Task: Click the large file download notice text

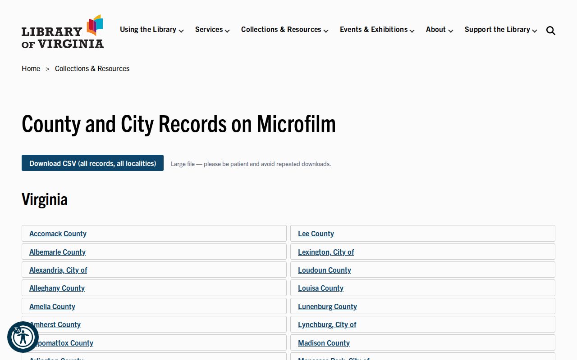Action: coord(251,164)
